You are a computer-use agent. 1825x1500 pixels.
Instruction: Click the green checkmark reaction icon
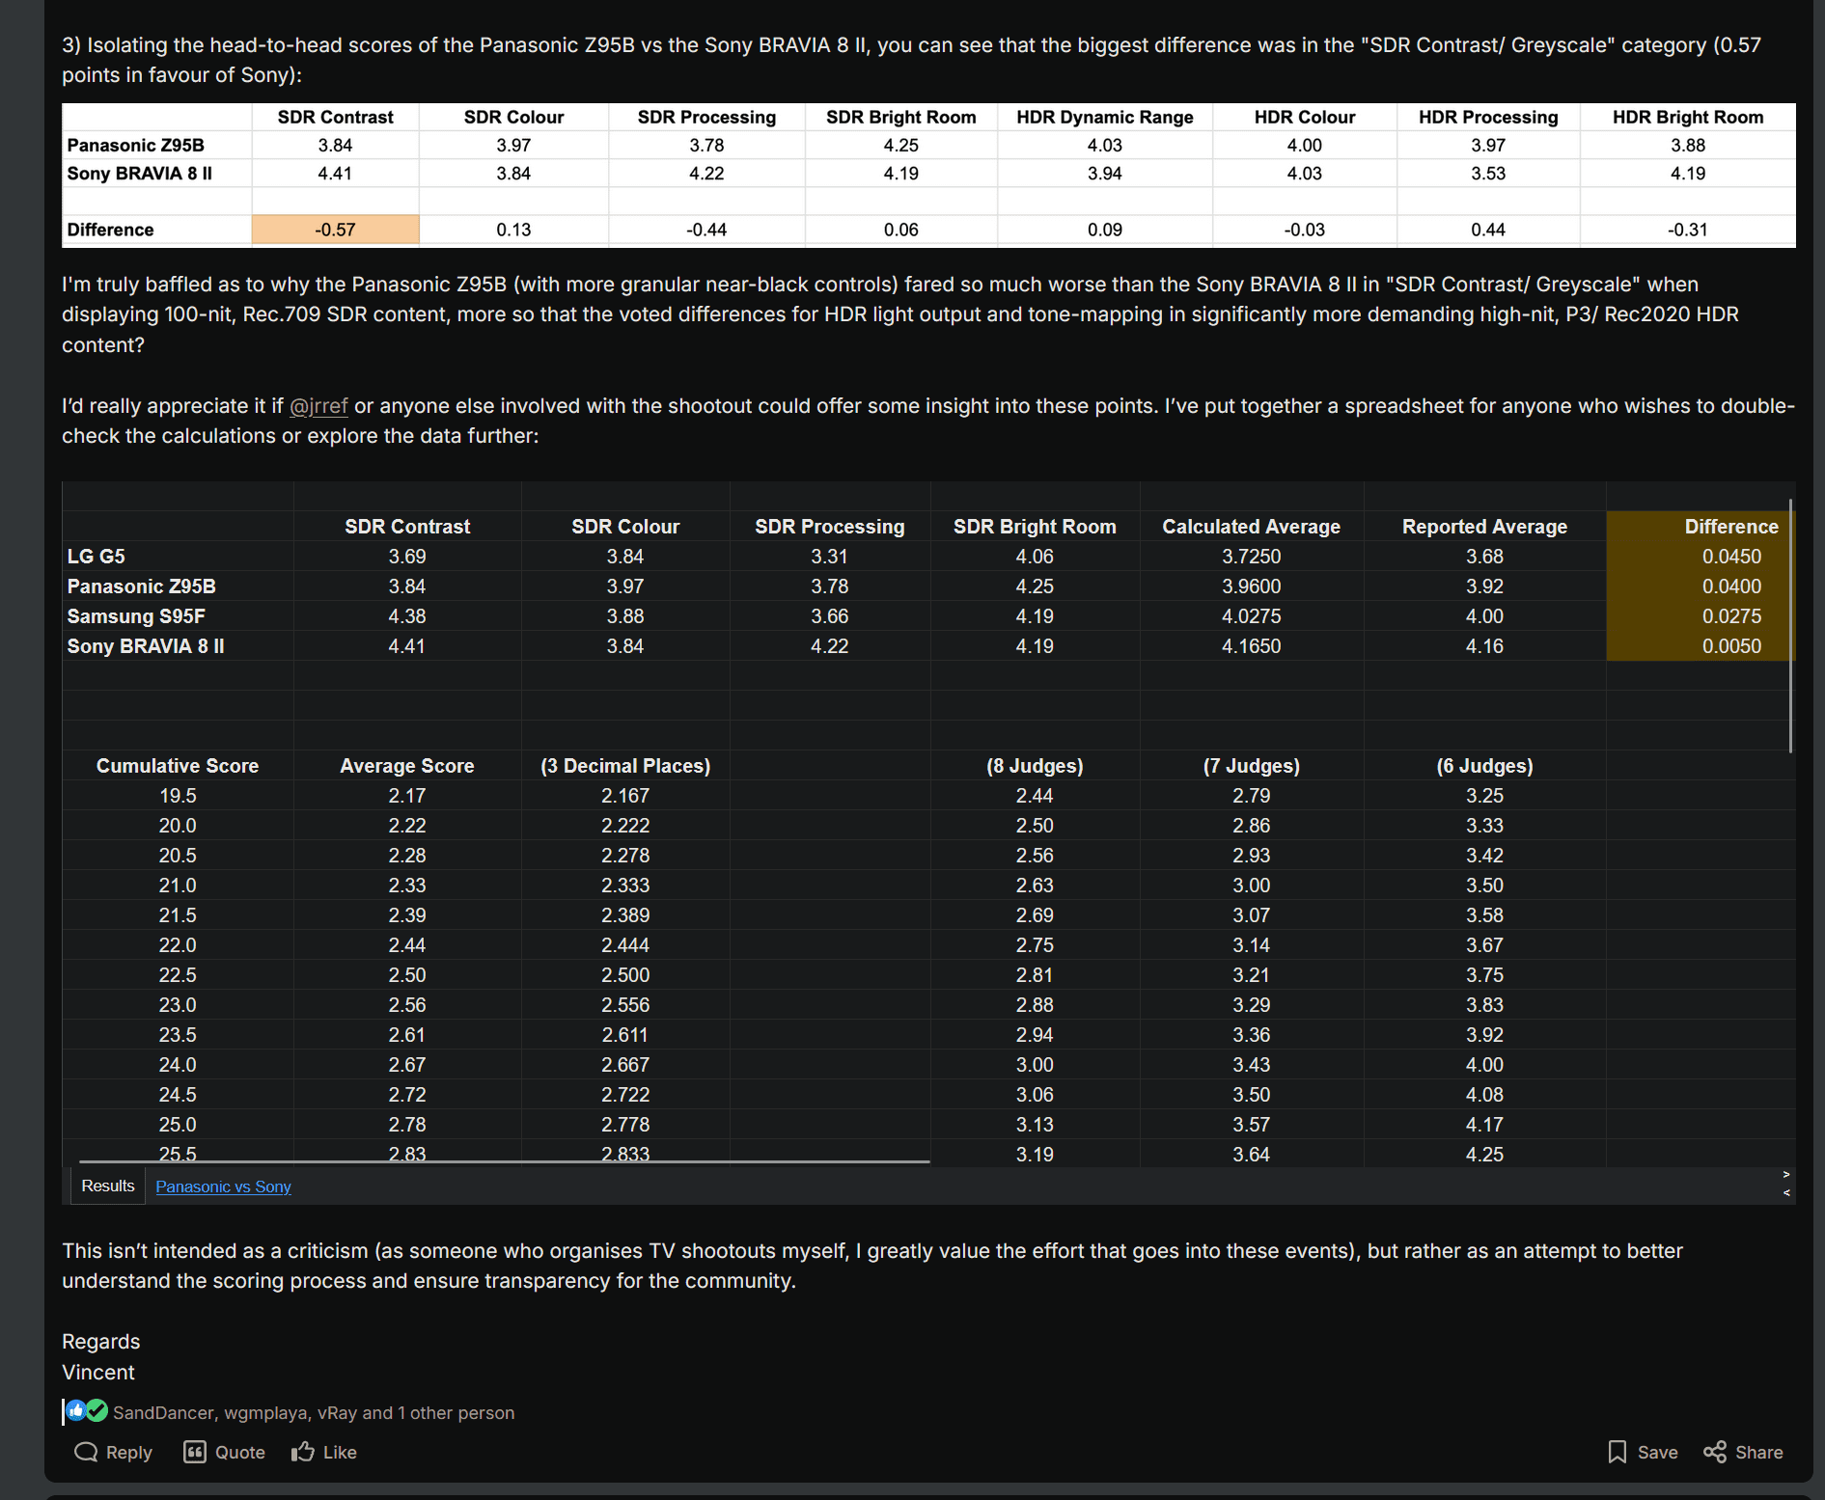point(97,1411)
